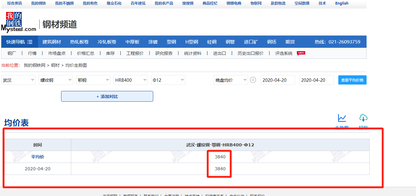Switch to English in the top bar
Screen dimensions: 416x196
[x=342, y=3]
